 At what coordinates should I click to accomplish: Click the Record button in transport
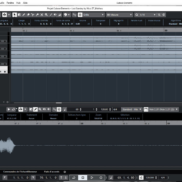(x=101, y=178)
